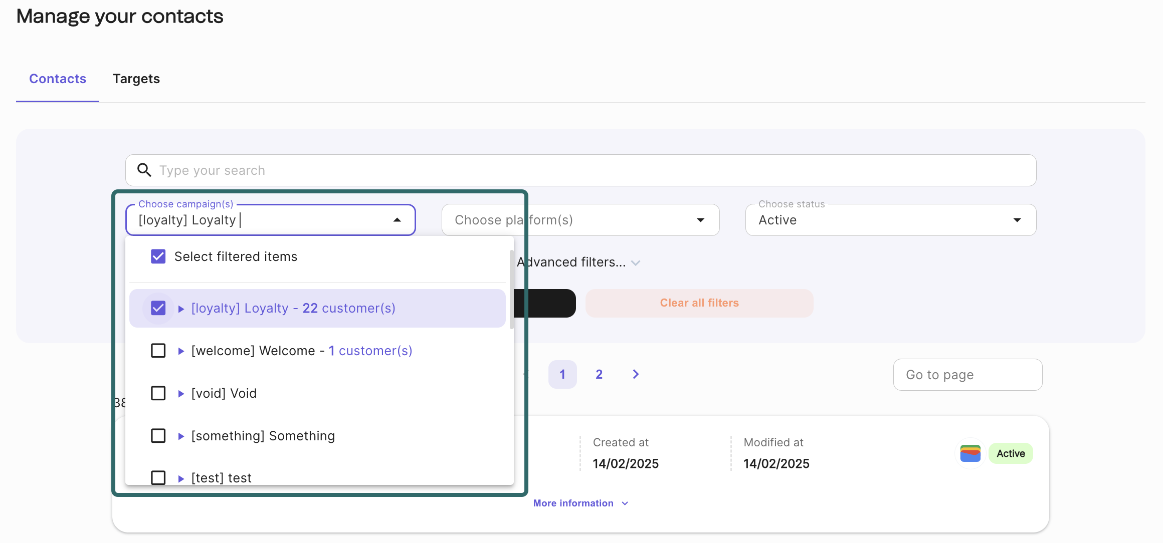Click the search magnifier icon

click(144, 170)
